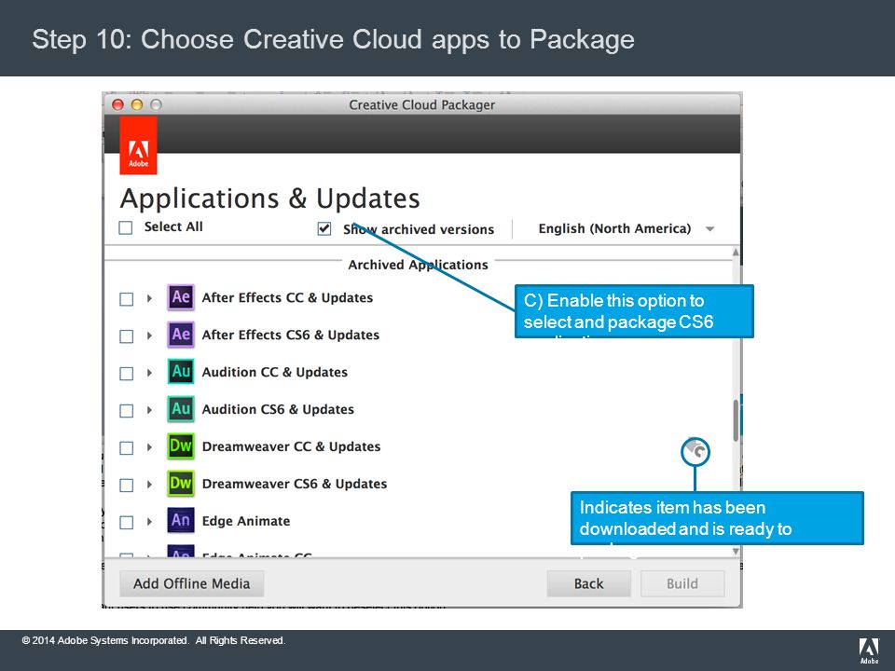
Task: Select the After Effects CS6 & Updates label
Action: point(291,335)
